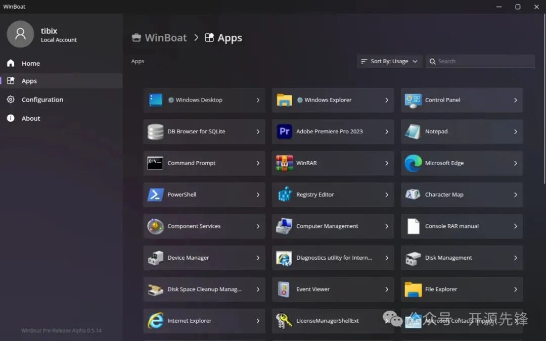Launch the Adobe Premiere Pro 2023 label
The height and width of the screenshot is (341, 546).
tap(330, 131)
